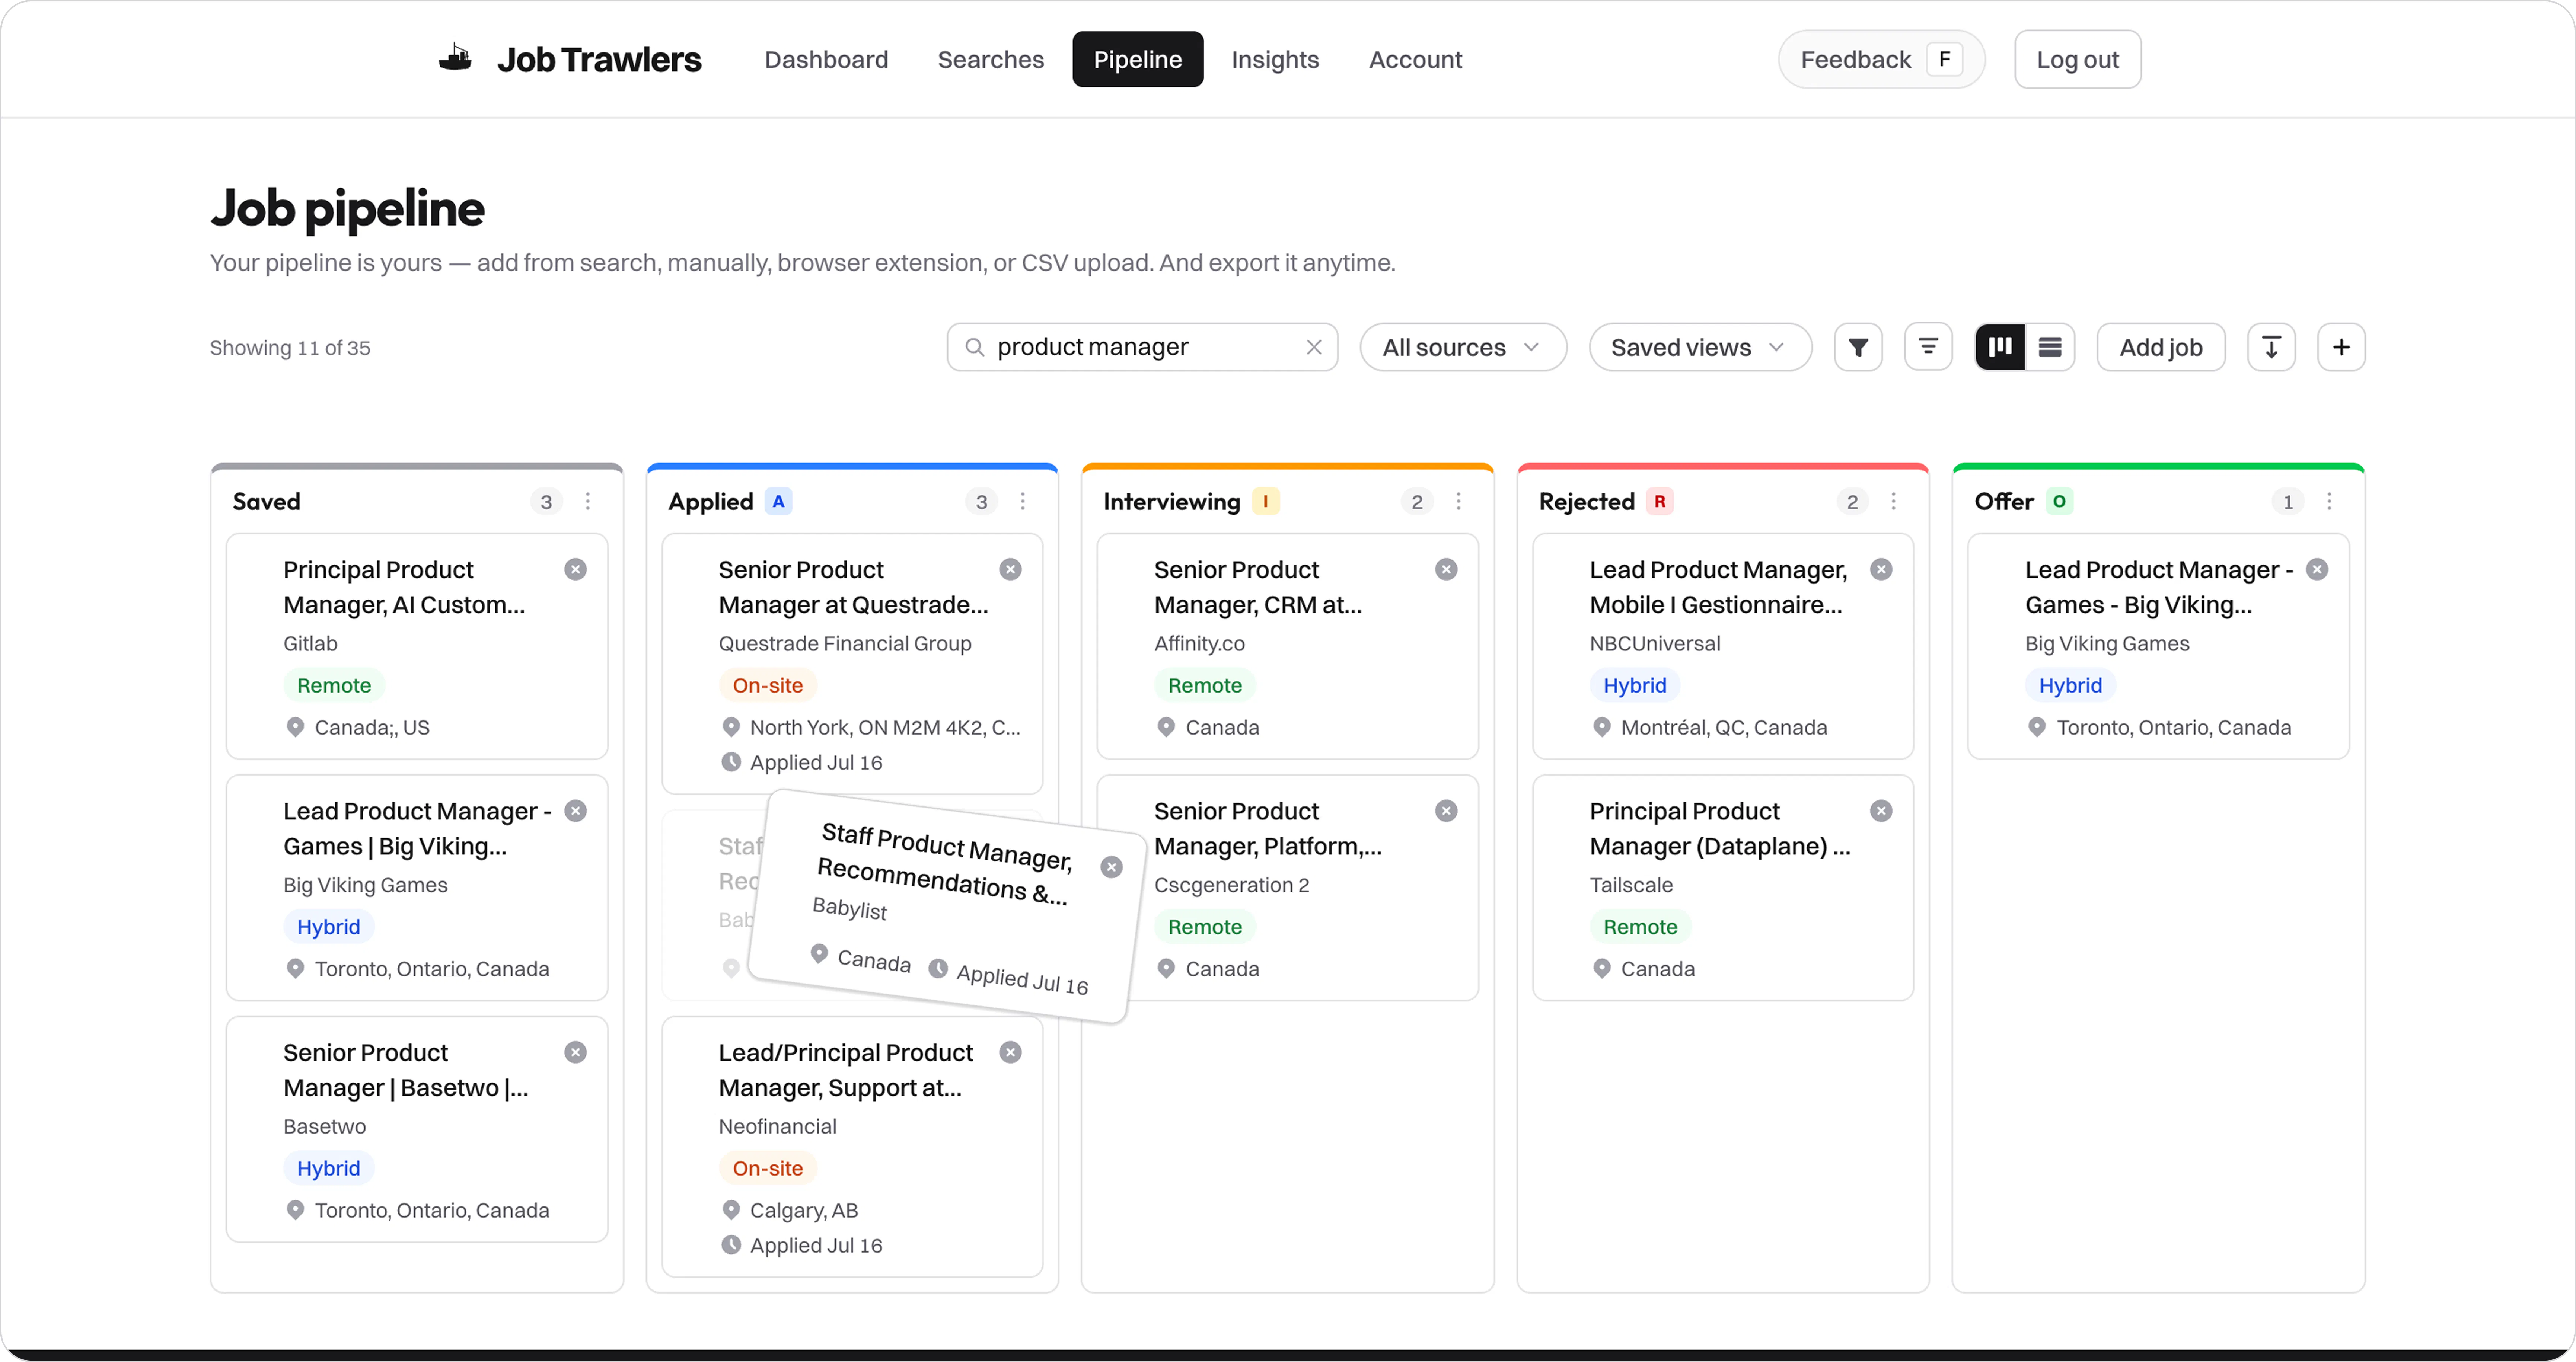Remove the Babylist Staff Product Manager card
Viewport: 2576px width, 1362px height.
point(1111,867)
